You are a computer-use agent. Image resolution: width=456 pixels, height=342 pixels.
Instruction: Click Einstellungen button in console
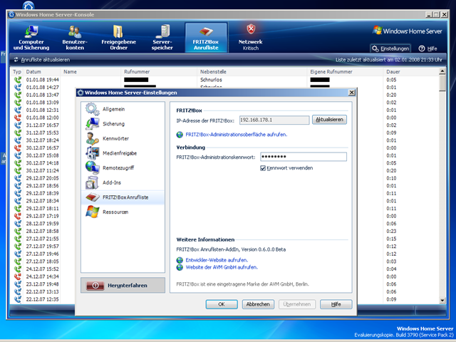coord(391,48)
